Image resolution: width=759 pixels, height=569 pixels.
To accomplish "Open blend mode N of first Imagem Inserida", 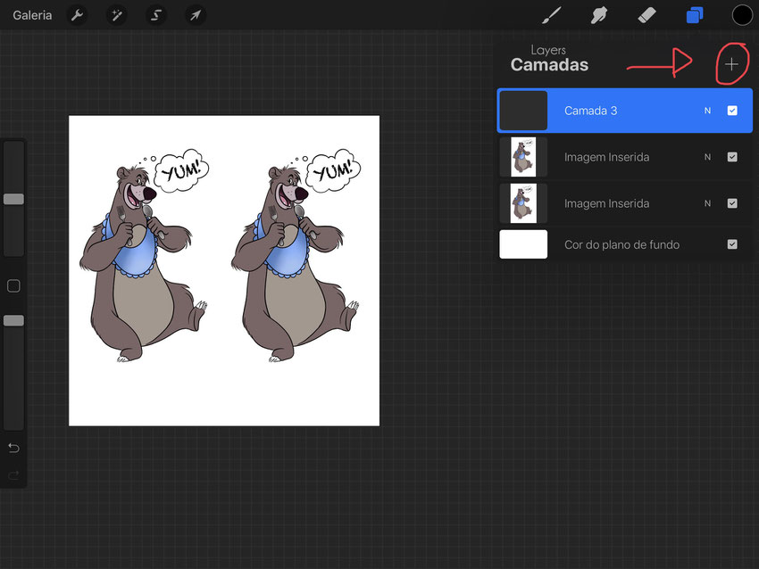I will (x=707, y=157).
